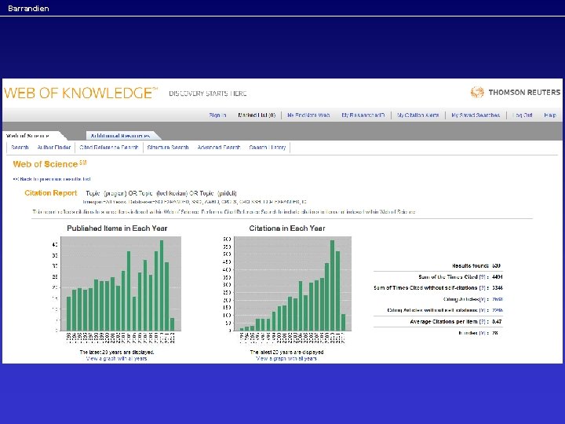
Task: Open My ResearcherID
Action: tap(363, 115)
